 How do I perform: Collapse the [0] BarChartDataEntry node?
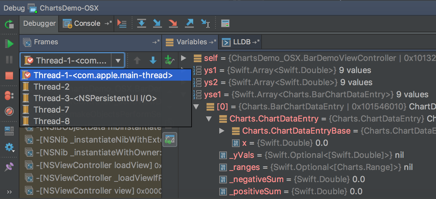[x=196, y=107]
